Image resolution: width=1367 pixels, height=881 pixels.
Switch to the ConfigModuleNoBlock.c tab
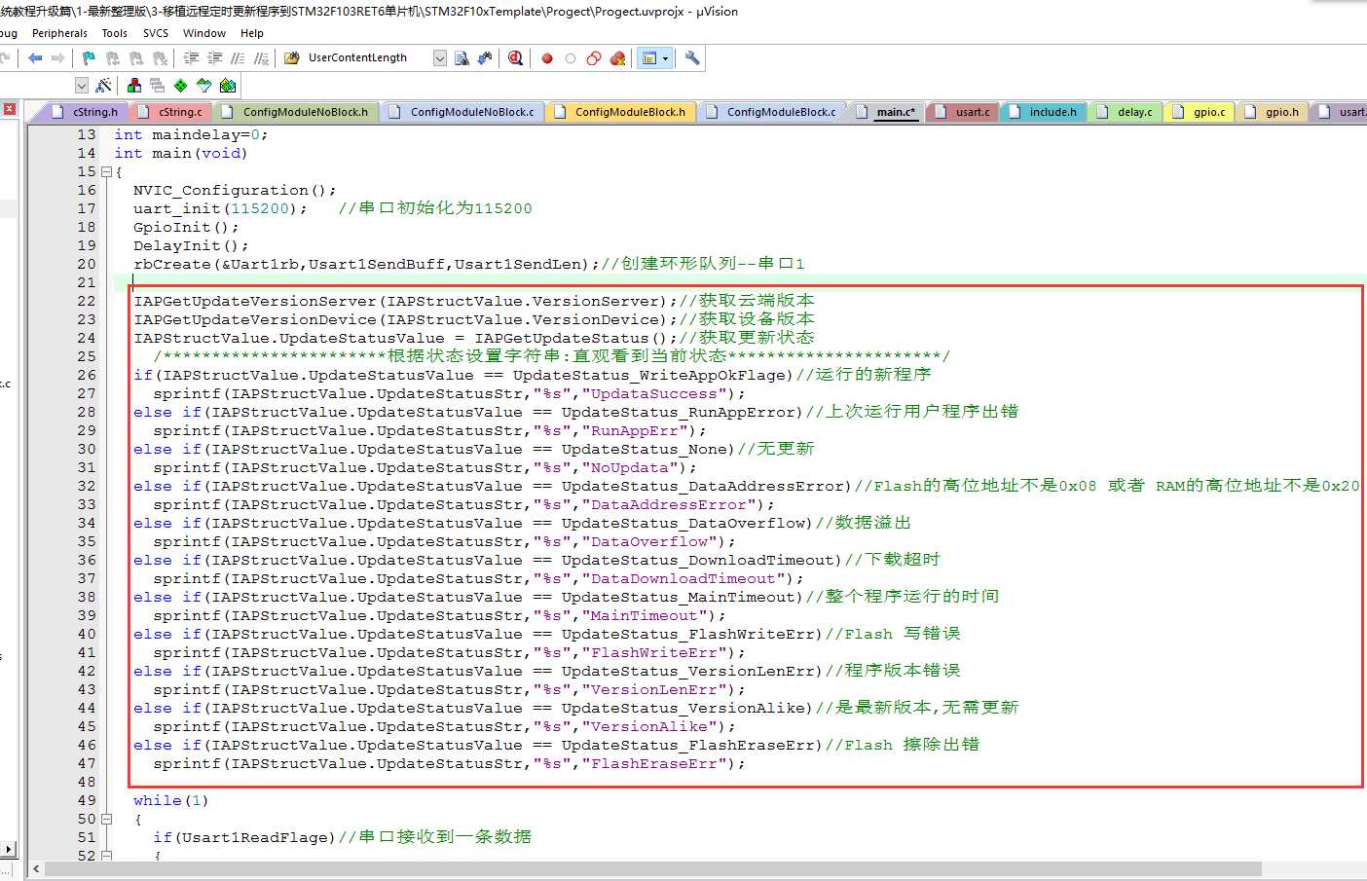(463, 112)
